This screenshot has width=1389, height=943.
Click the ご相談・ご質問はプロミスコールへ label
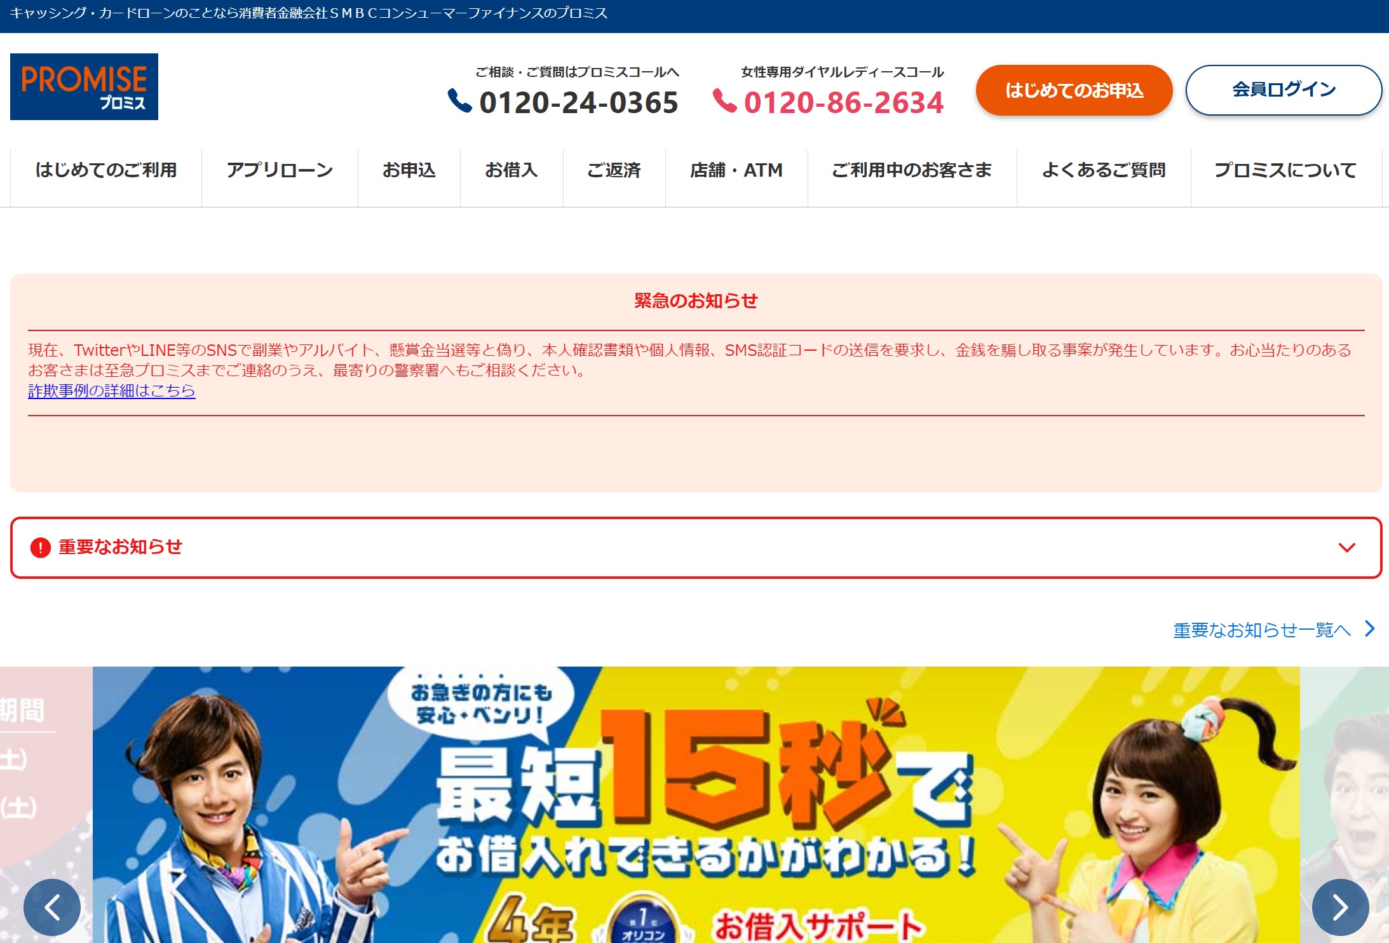point(577,72)
